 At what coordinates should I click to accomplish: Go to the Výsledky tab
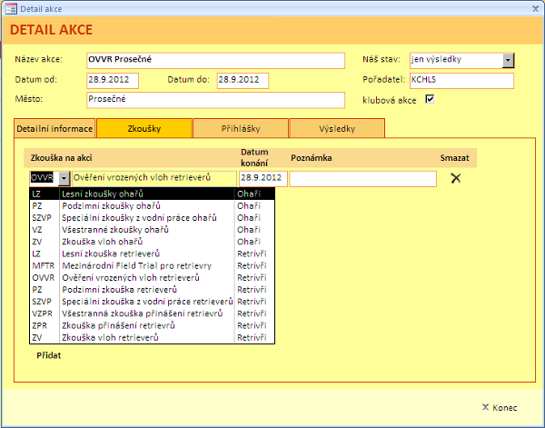(x=337, y=129)
